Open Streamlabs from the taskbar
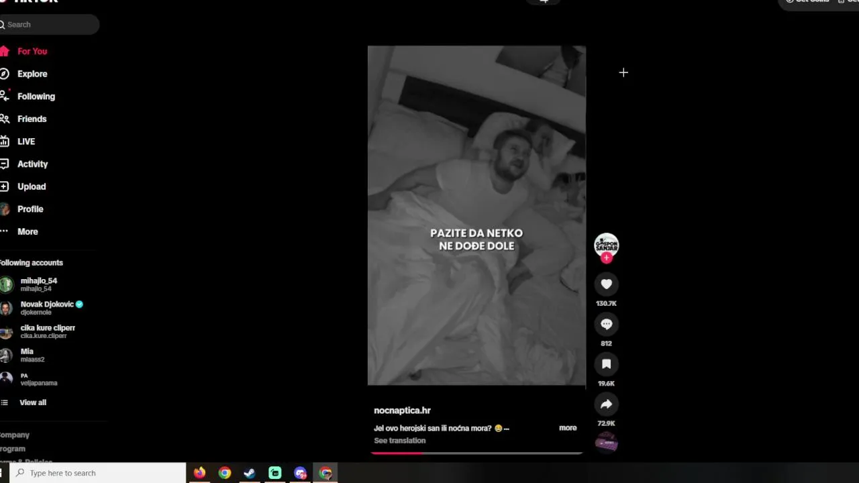Viewport: 859px width, 483px height. click(x=275, y=473)
